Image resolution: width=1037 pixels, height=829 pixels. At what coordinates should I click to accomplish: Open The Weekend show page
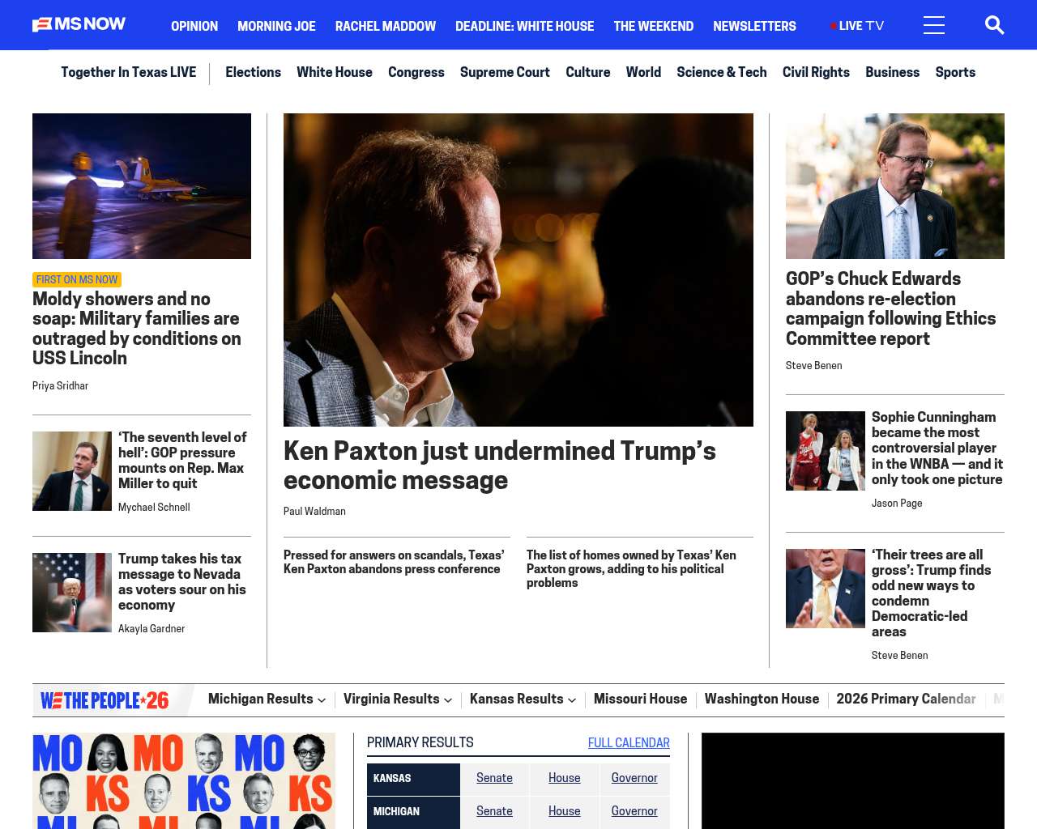click(653, 26)
